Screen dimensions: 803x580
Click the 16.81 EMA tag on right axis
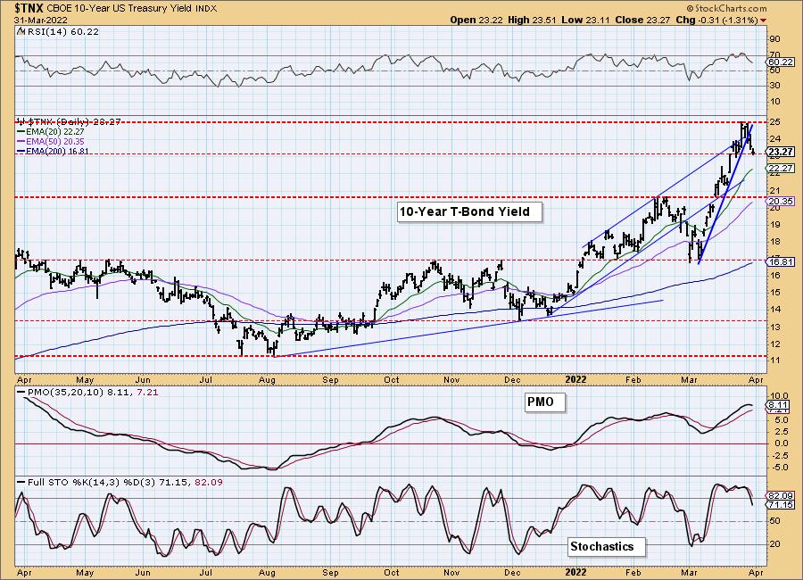(x=782, y=261)
